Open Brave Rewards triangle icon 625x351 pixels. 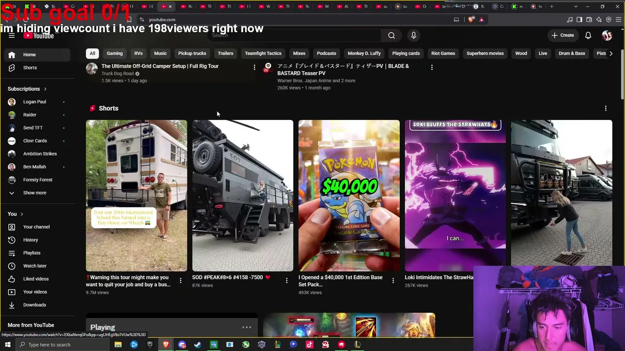point(481,19)
